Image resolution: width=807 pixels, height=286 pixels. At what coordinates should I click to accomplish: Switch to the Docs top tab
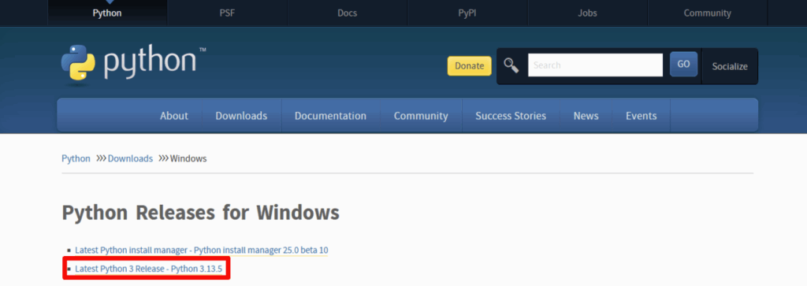[x=348, y=13]
